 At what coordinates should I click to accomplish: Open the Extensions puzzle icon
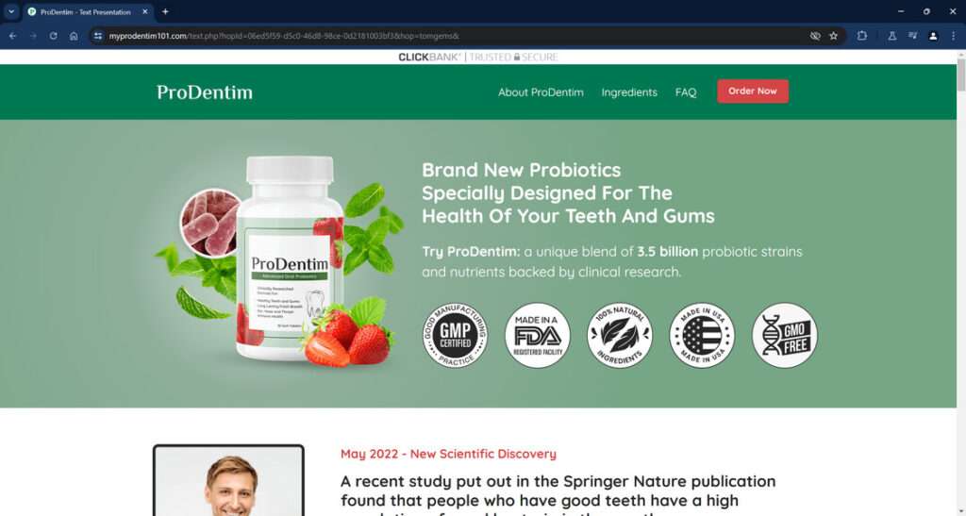[x=862, y=36]
